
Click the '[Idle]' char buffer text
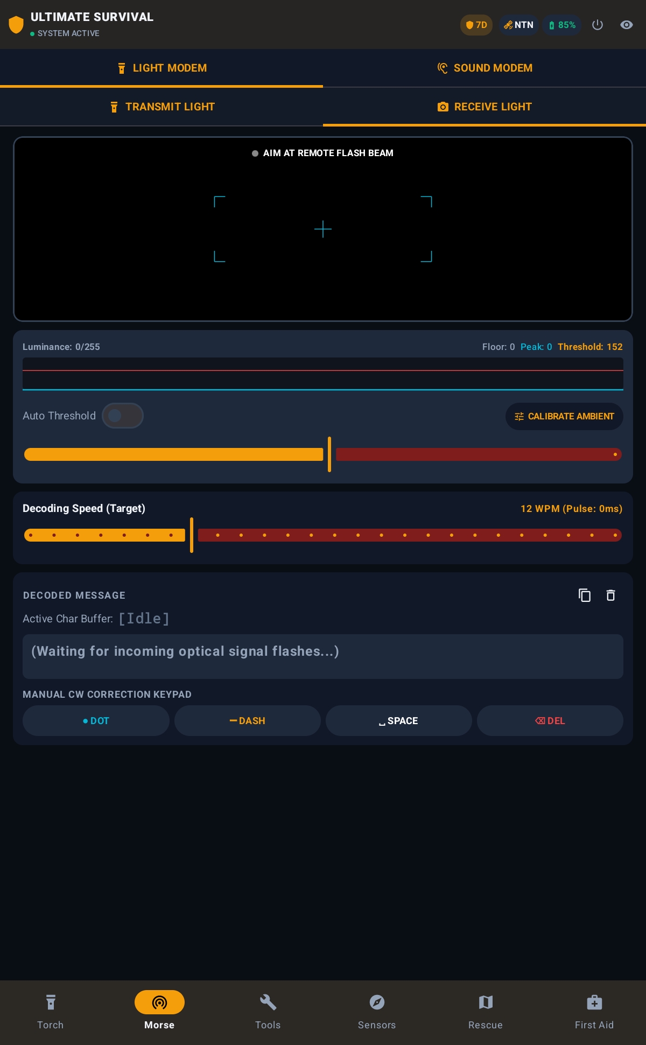[144, 618]
